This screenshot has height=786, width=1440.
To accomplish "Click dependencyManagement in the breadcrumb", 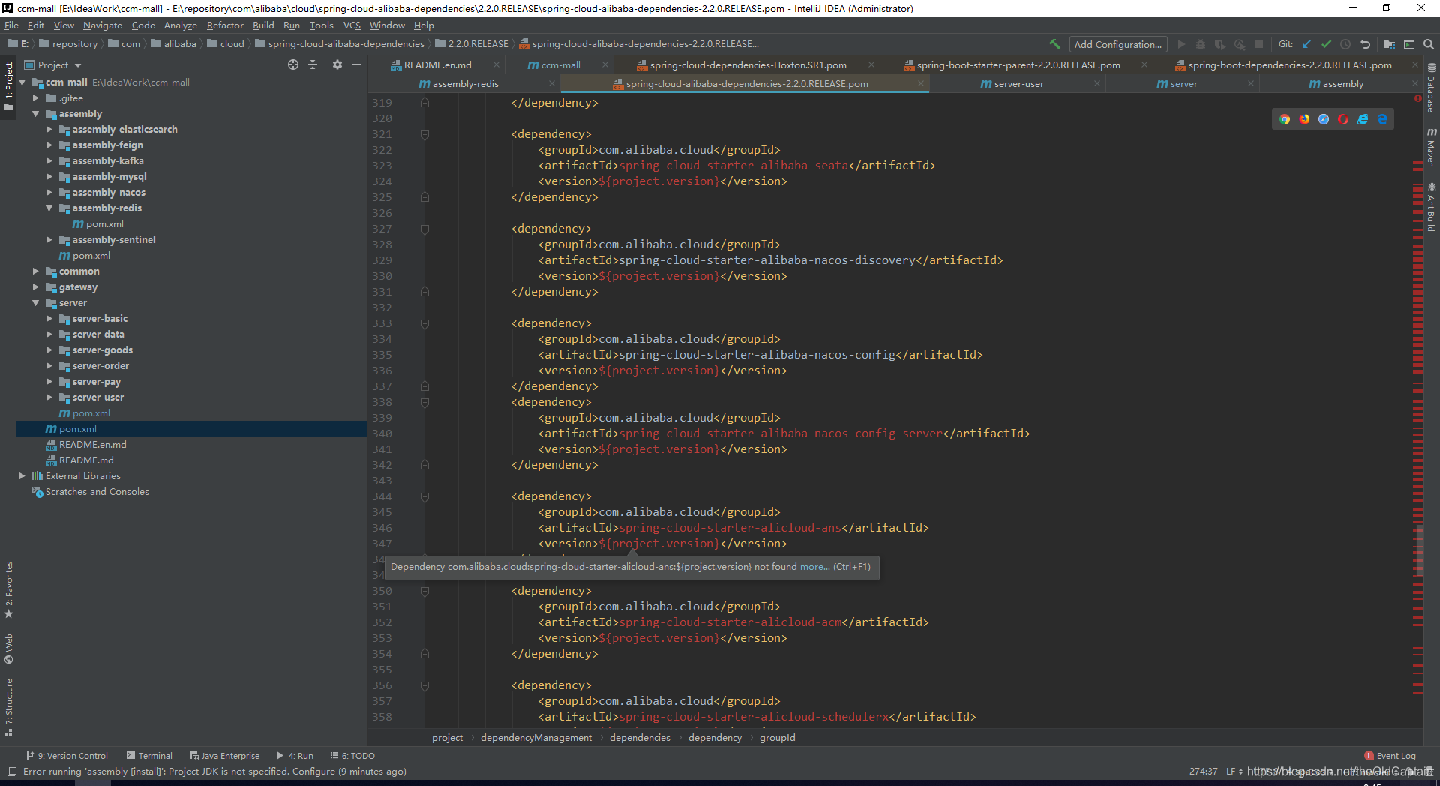I will pyautogui.click(x=536, y=738).
